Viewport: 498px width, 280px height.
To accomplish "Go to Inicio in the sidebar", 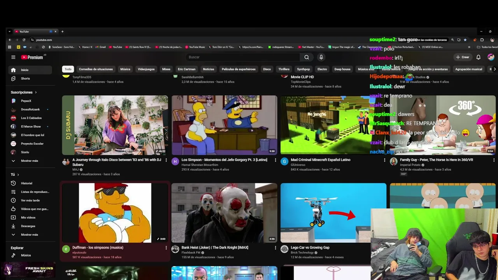I will (x=31, y=70).
